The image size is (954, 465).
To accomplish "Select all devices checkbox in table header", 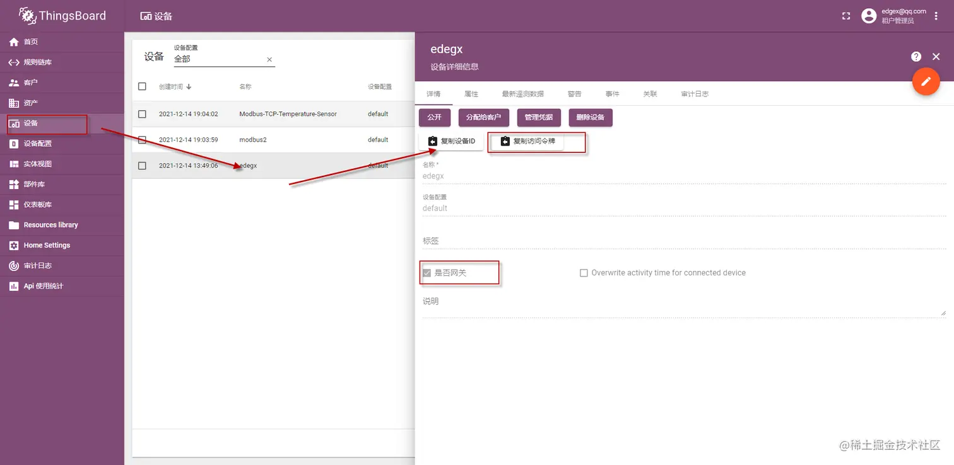I will point(142,86).
